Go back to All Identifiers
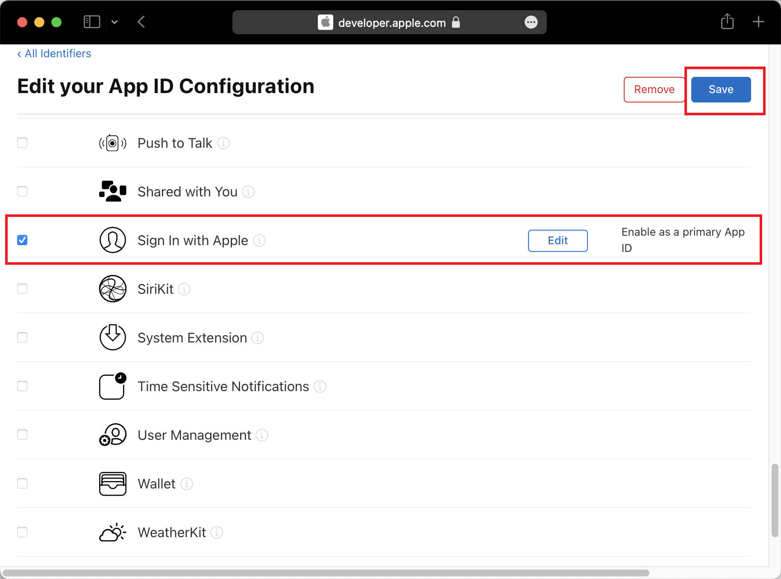Screen dimensions: 781x579 point(54,53)
